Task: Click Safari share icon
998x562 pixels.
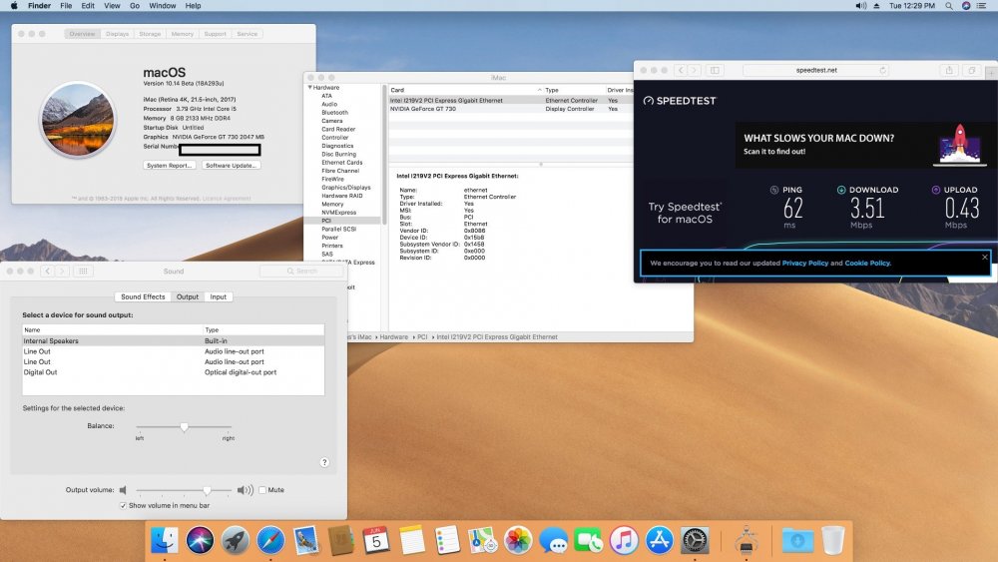Action: pos(949,70)
